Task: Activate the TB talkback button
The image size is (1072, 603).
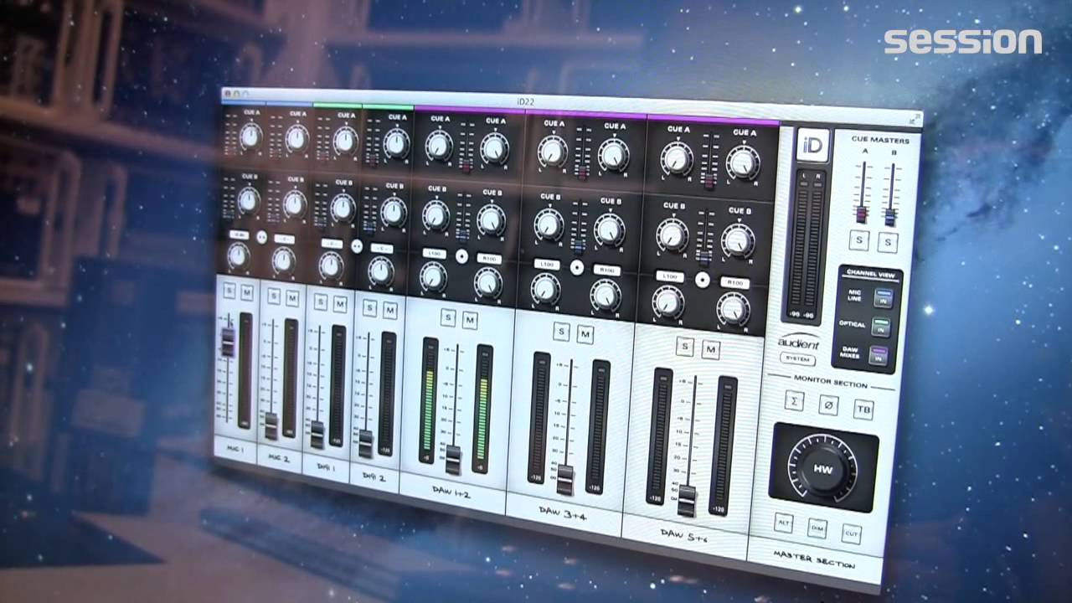Action: click(x=863, y=409)
